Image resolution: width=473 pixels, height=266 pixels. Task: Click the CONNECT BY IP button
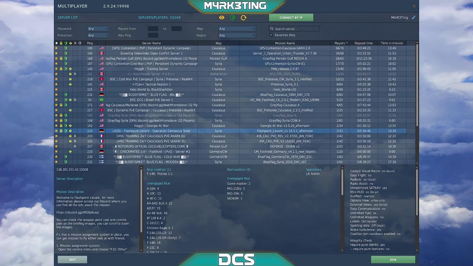click(291, 17)
